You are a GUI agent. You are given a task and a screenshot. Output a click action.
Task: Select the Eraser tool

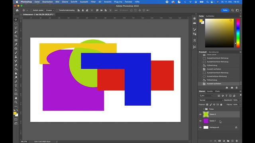(16, 65)
